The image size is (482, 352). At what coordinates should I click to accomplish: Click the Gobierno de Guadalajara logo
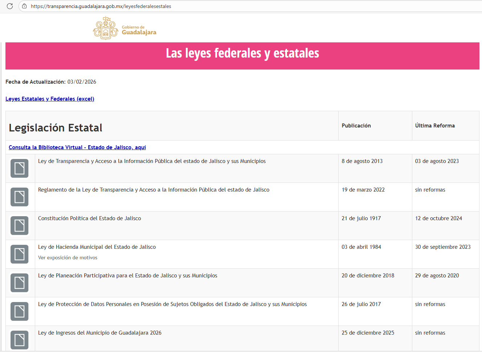124,28
